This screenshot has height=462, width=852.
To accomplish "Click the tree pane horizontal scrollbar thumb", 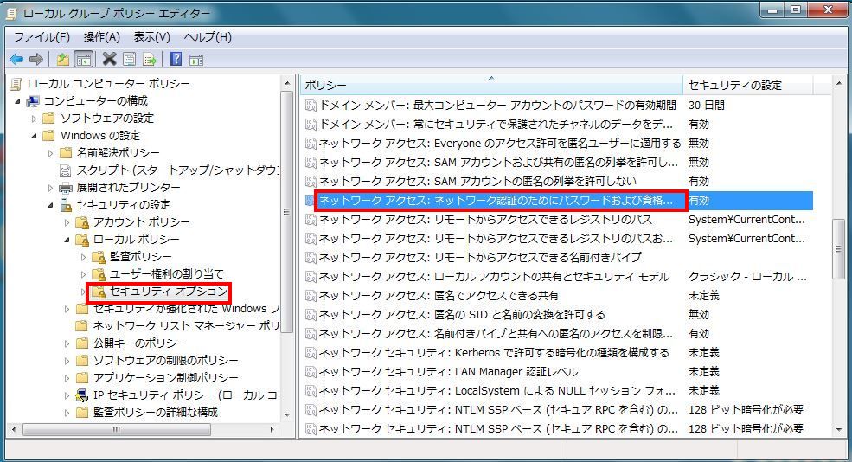I will pos(117,429).
